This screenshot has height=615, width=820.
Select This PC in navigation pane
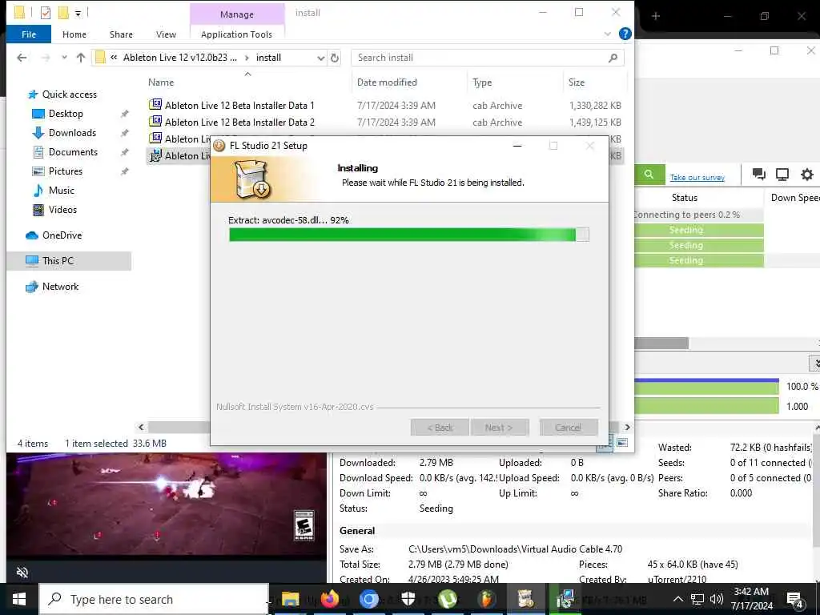pyautogui.click(x=69, y=260)
